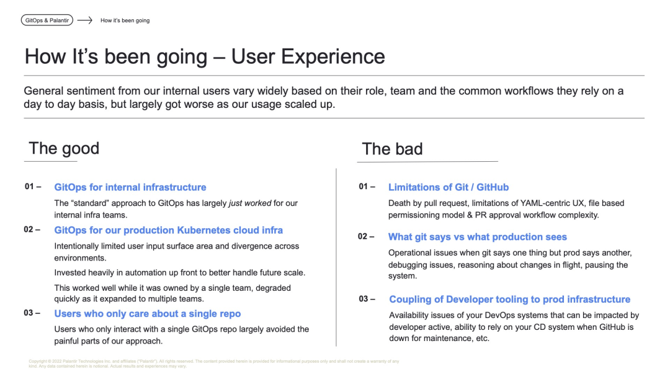
Task: Click 'Limitations of Git / GitHub' heading
Action: click(x=448, y=187)
